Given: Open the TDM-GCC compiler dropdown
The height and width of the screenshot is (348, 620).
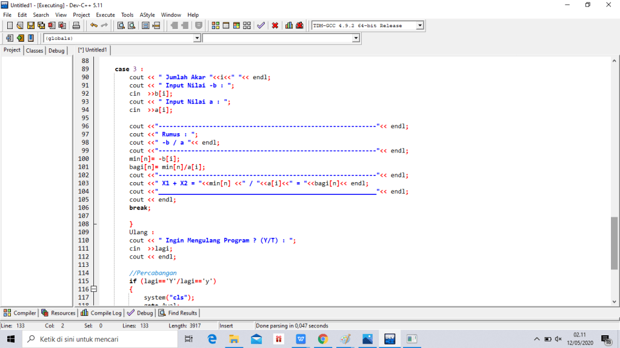Looking at the screenshot, I should coord(419,25).
